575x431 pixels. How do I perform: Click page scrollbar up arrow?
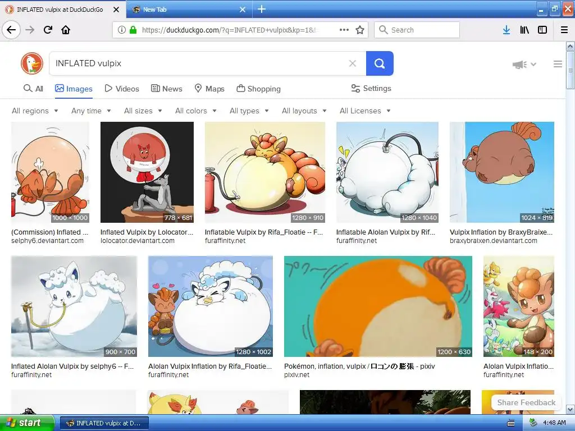tap(570, 46)
